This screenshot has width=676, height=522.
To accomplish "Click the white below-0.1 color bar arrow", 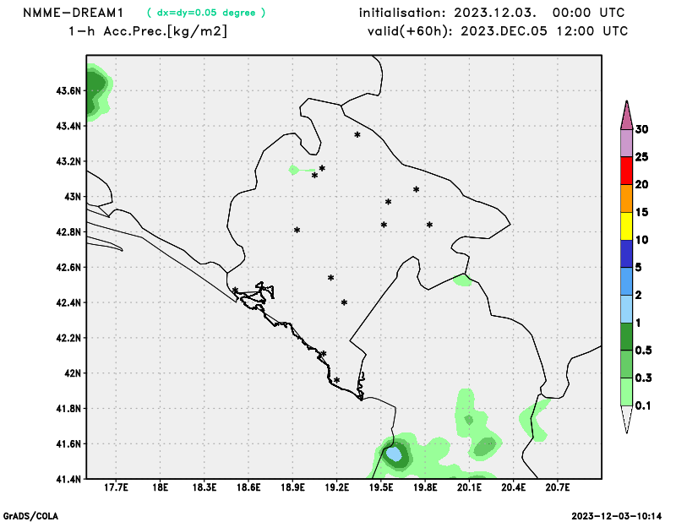I will 626,420.
